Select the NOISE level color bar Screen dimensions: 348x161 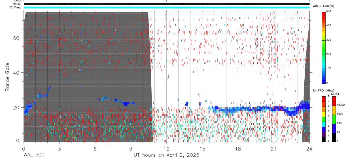tap(334, 119)
